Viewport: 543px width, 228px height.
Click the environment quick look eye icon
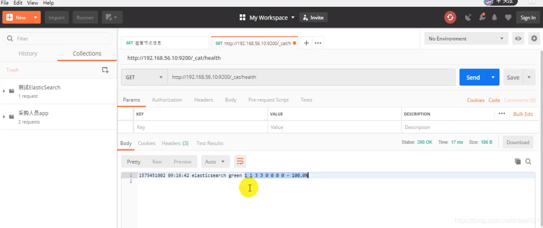(x=518, y=39)
